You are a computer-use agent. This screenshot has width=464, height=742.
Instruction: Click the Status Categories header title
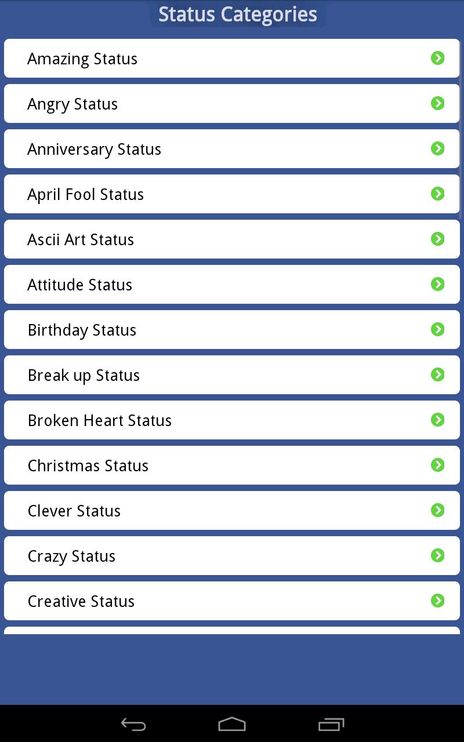(238, 14)
